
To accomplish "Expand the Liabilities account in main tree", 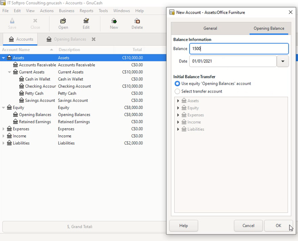I will (4, 143).
